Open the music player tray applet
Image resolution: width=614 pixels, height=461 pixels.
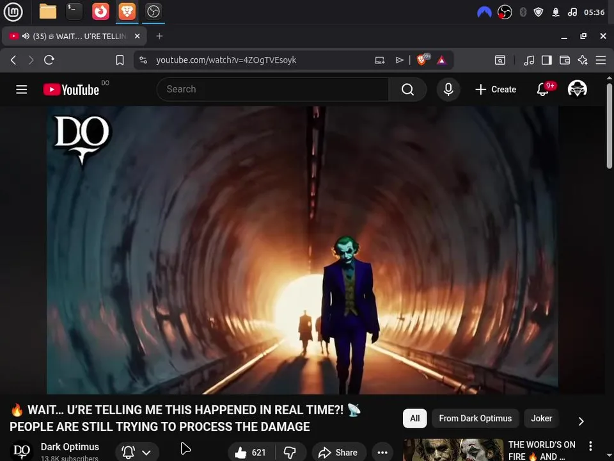point(572,12)
